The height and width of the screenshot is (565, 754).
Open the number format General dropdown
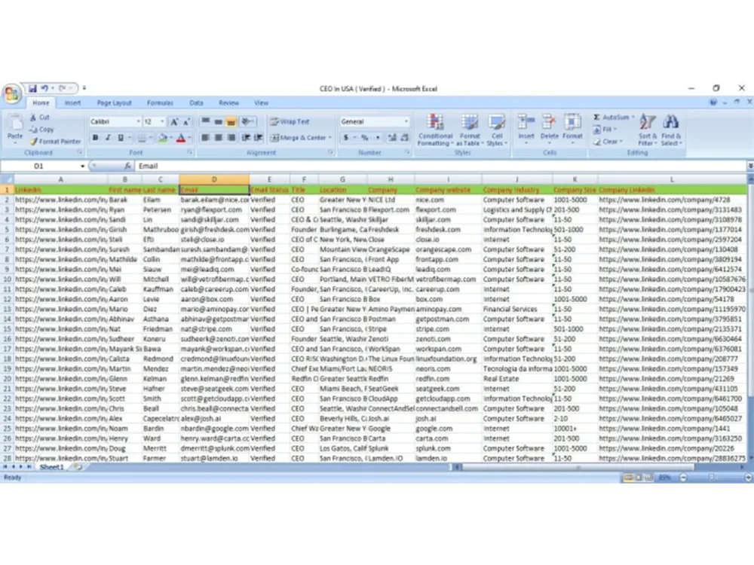tap(406, 121)
